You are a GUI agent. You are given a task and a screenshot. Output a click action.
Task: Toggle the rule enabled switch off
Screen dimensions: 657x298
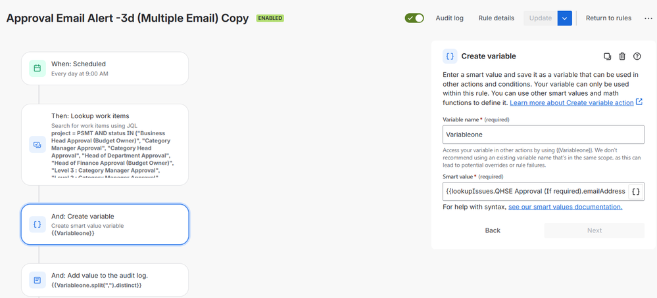coord(414,18)
